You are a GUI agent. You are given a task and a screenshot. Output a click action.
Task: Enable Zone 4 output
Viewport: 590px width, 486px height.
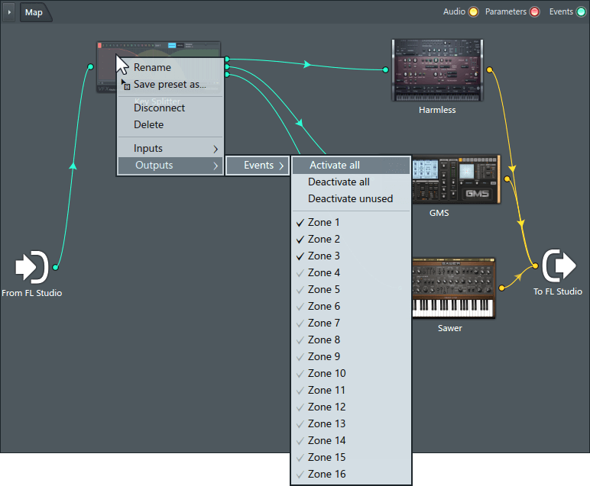pos(323,273)
